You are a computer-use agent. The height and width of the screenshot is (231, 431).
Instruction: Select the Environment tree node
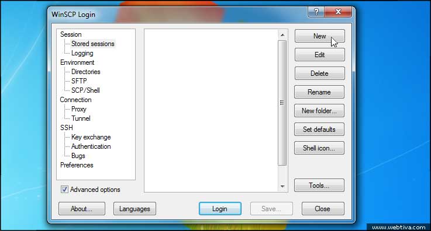coord(77,62)
